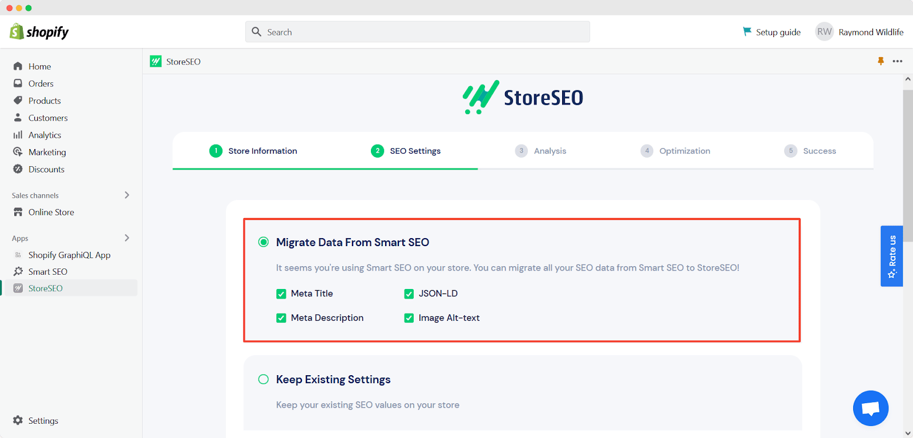The height and width of the screenshot is (438, 913).
Task: Click the Setup guide flag icon
Action: click(x=747, y=31)
